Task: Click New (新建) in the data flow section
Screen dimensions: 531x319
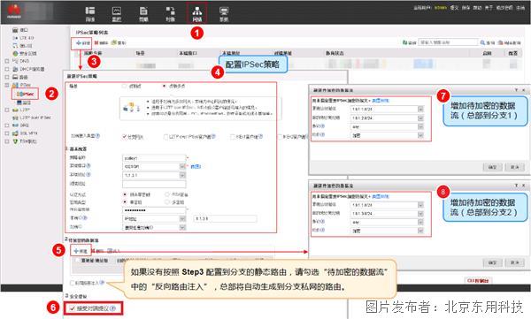Action: tap(81, 251)
